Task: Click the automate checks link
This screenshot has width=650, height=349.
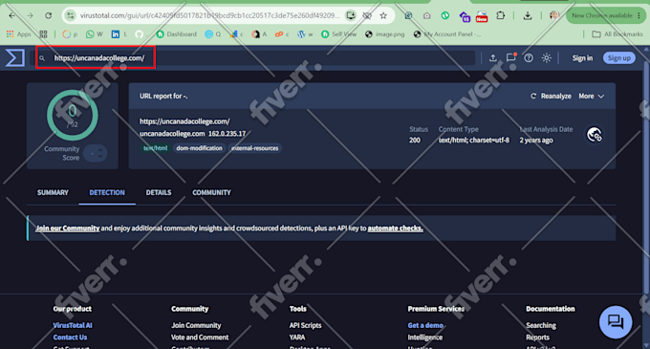Action: coord(395,229)
